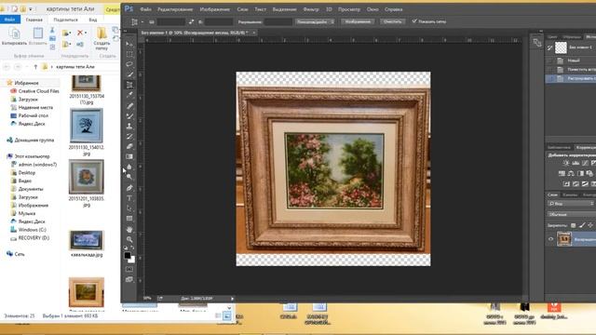Viewport: 596px width, 335px height.
Task: Change screen mode via bottom toolbar icon
Action: 129,279
